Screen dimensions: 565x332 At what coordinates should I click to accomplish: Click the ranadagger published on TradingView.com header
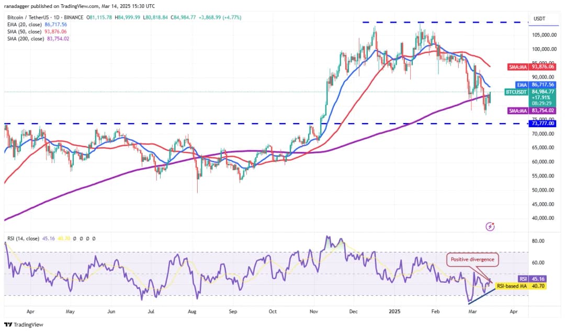(x=80, y=6)
